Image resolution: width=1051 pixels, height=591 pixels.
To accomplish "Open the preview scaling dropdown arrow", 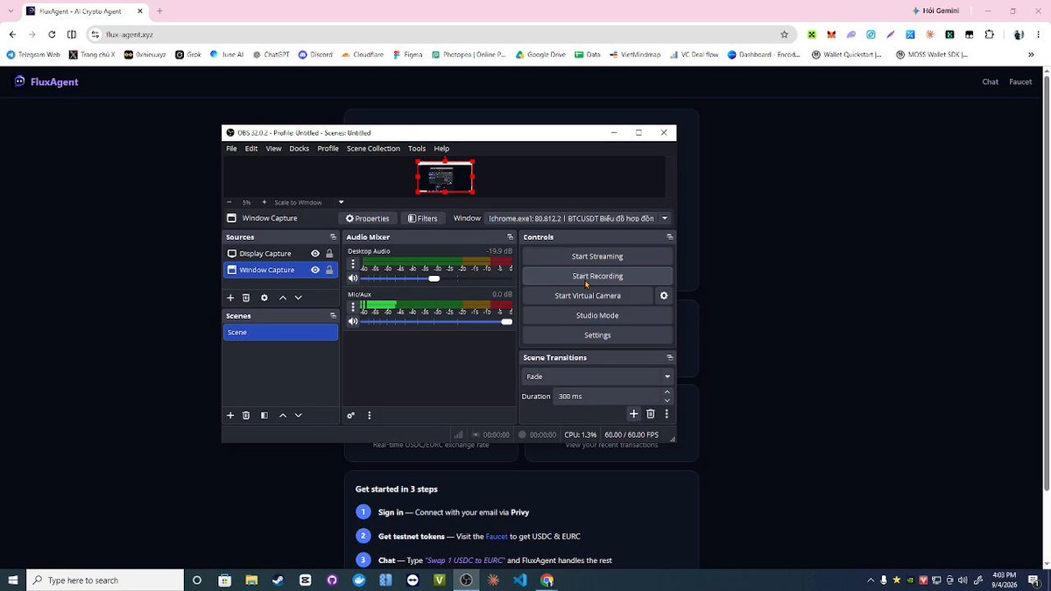I will click(x=341, y=202).
